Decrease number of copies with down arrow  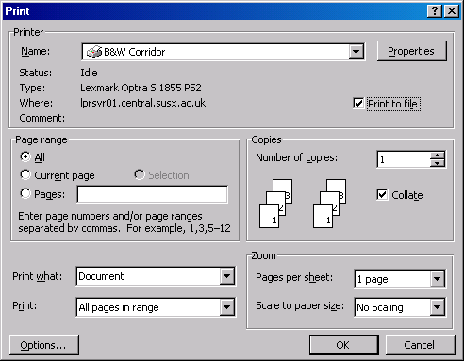[437, 163]
